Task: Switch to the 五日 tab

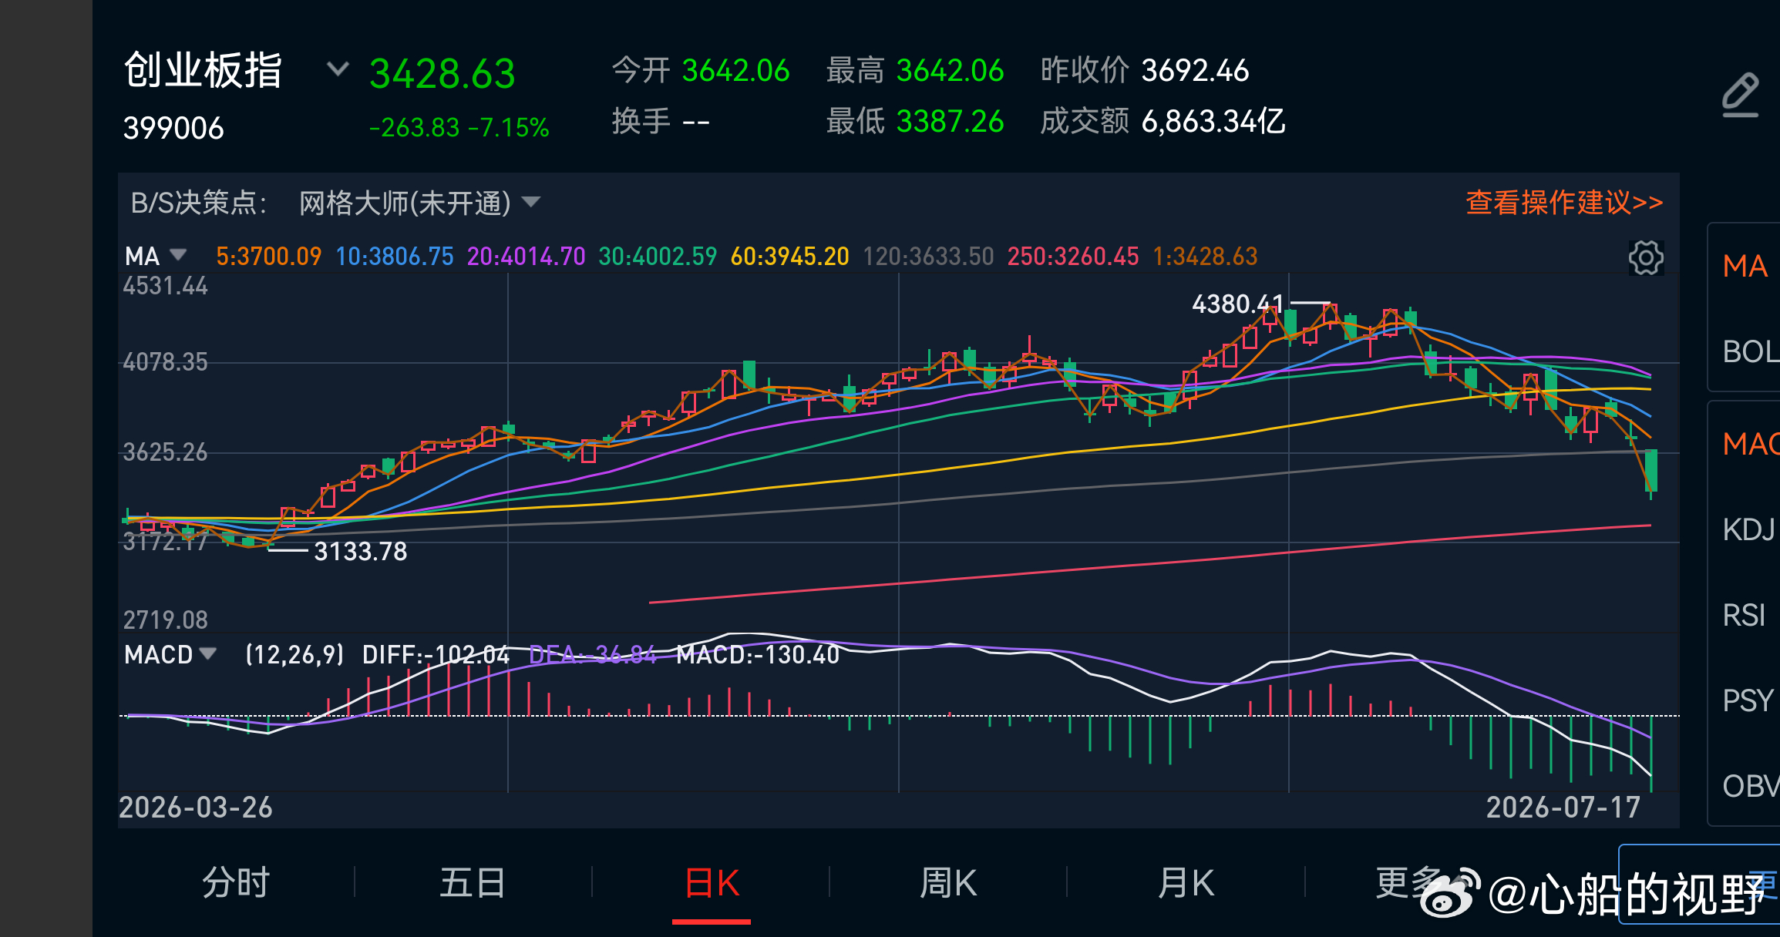Action: click(473, 882)
